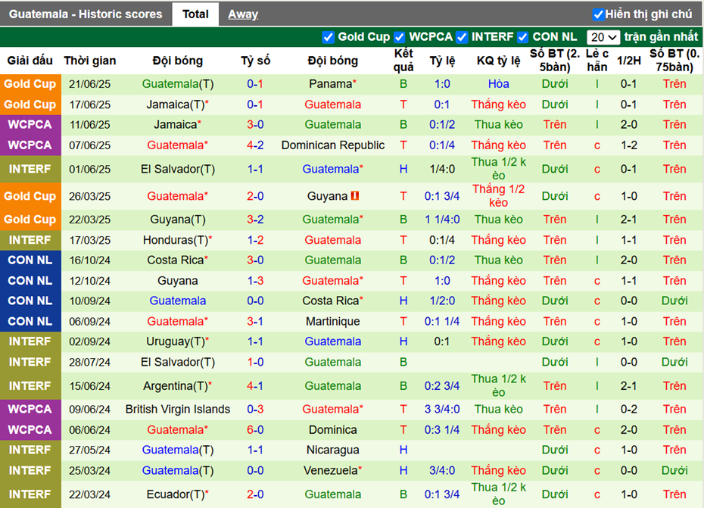Click odds 0:2 3/4 on Argentina row
The height and width of the screenshot is (508, 704).
[442, 386]
